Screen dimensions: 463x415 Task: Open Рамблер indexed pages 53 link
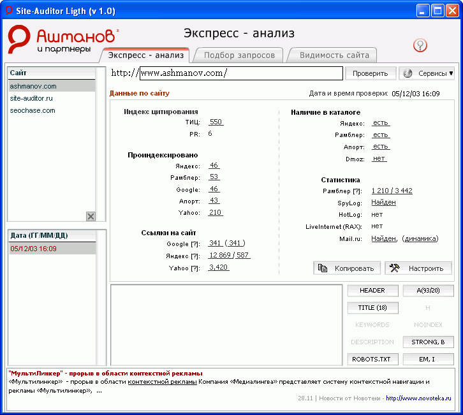click(x=214, y=177)
